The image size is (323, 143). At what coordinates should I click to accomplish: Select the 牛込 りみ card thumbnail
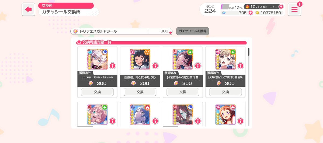coord(140,59)
